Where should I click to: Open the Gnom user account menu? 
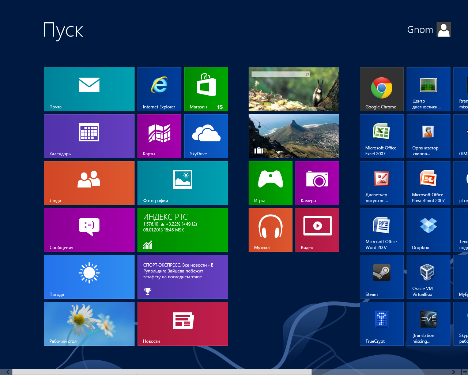[429, 30]
